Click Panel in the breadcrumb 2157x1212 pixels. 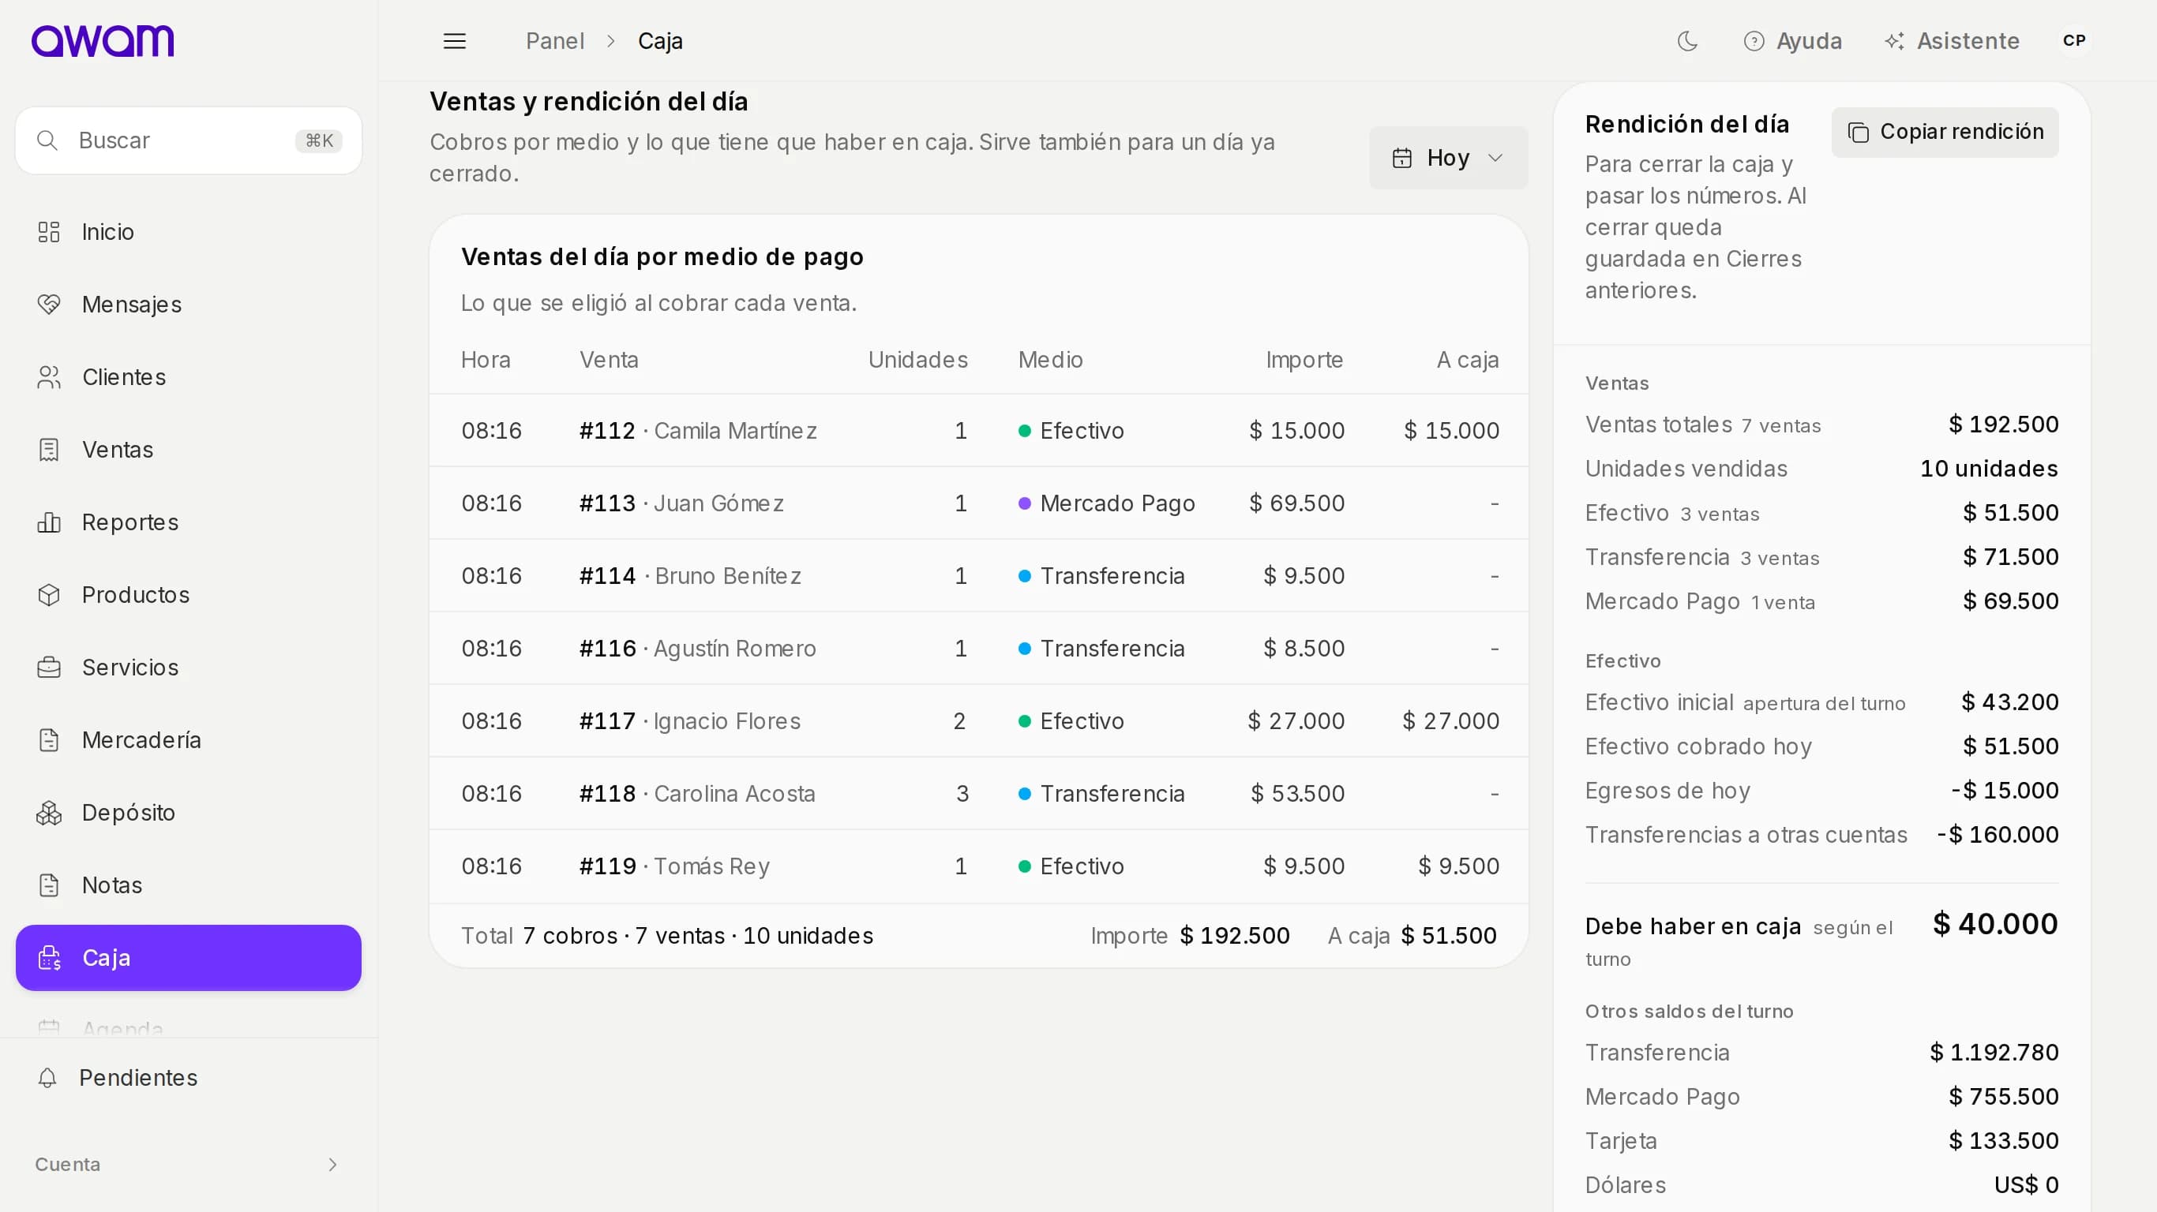pyautogui.click(x=554, y=41)
